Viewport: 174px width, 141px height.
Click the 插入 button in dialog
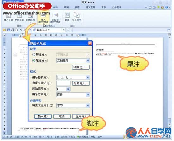[43, 116]
